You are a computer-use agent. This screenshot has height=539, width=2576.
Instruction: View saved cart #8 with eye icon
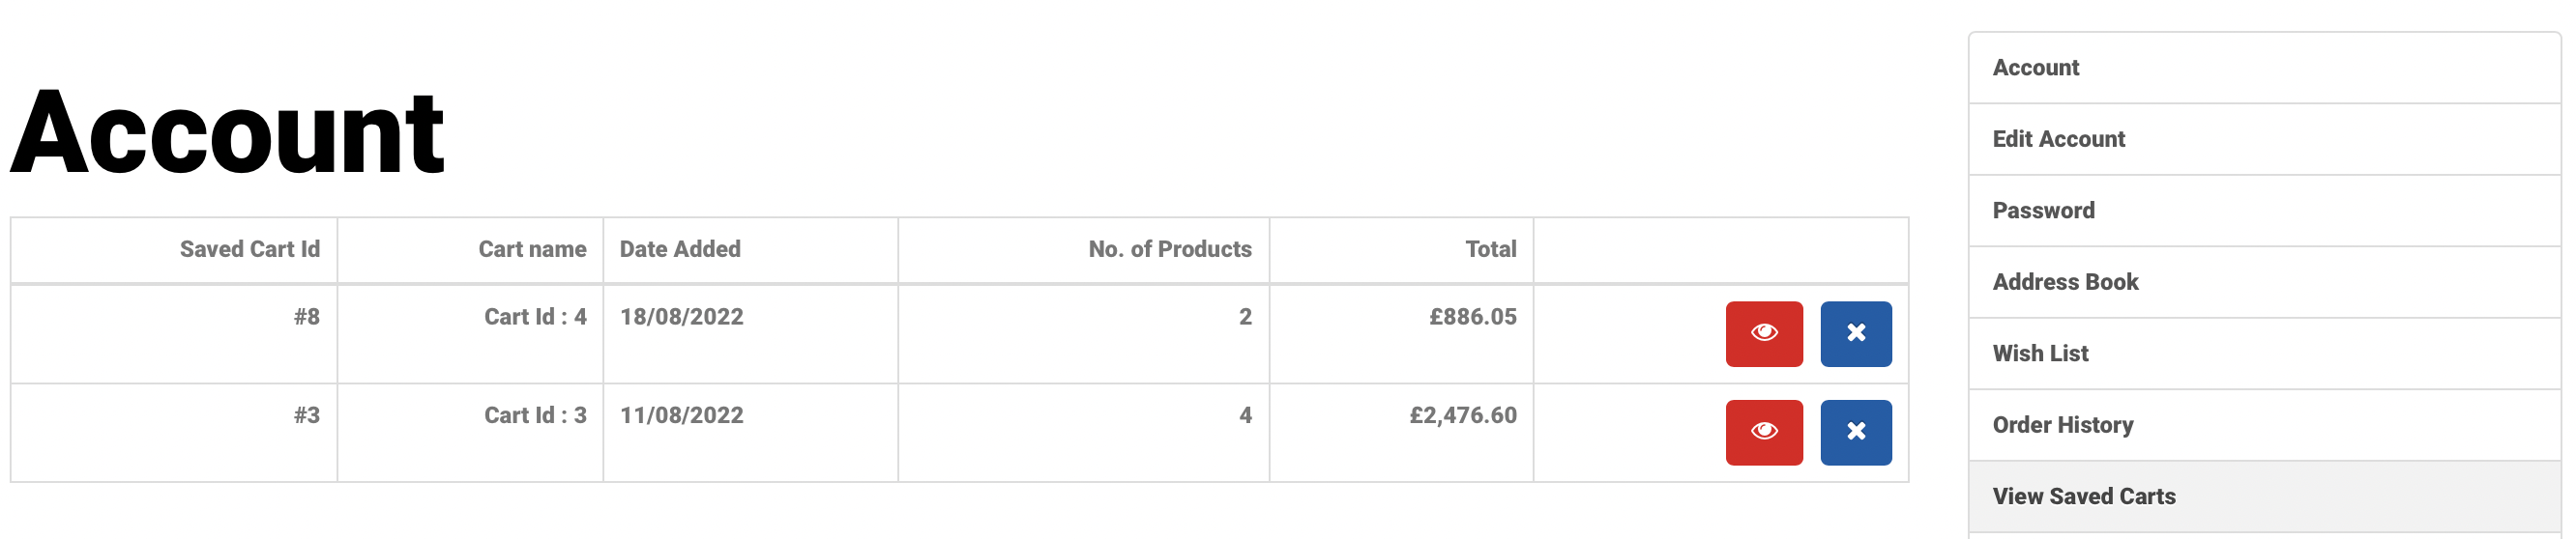click(1763, 333)
